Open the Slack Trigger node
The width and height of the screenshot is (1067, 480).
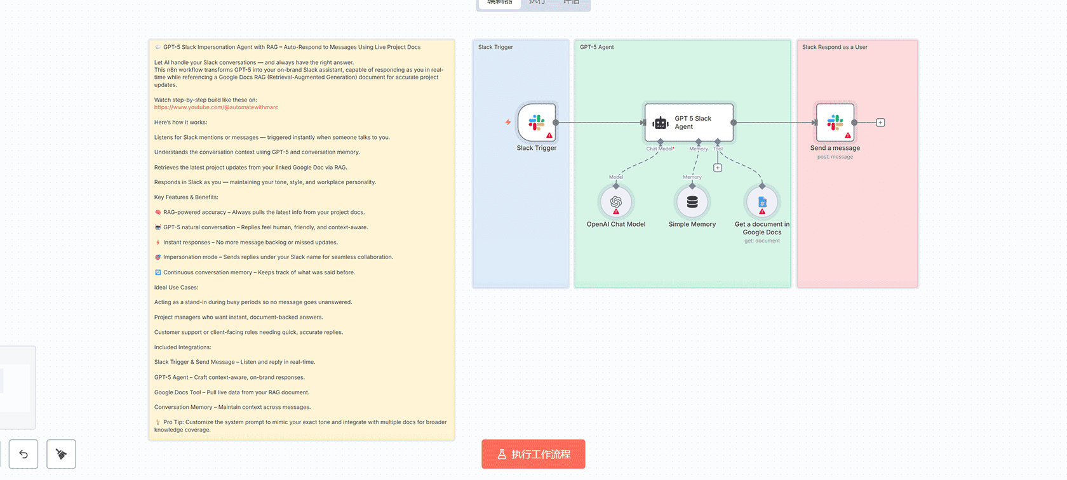tap(536, 123)
